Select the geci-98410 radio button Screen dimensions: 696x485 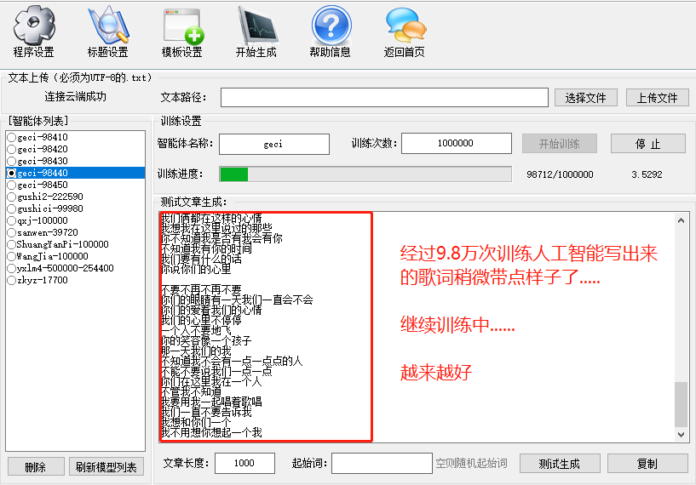point(12,137)
